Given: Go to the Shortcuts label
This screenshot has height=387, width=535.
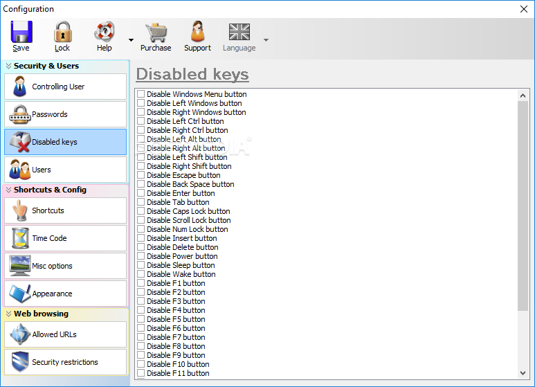Looking at the screenshot, I should point(48,210).
